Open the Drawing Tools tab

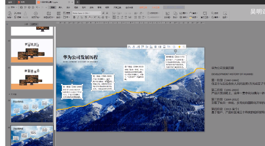coord(143,8)
